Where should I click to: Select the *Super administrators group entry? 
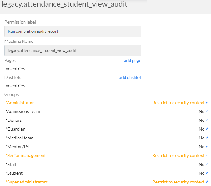(x=27, y=182)
